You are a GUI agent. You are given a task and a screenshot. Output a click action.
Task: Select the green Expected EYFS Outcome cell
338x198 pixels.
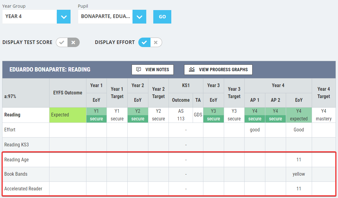point(67,115)
